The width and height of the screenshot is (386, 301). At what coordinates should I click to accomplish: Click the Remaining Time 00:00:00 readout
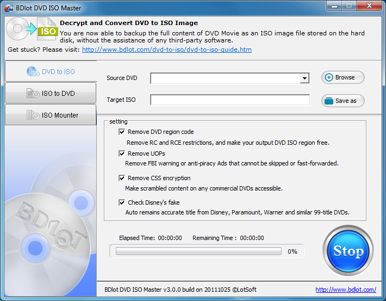coord(228,238)
